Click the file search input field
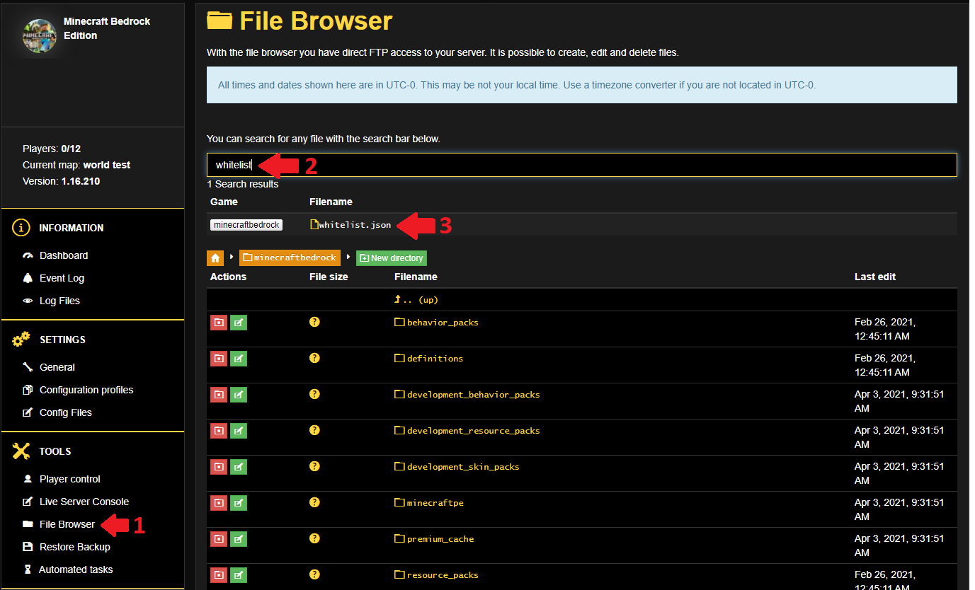Image resolution: width=975 pixels, height=590 pixels. (x=581, y=165)
